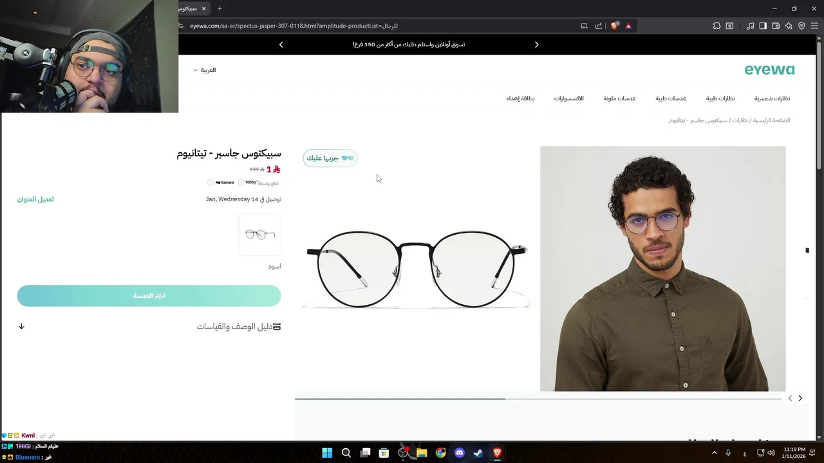Open File Explorer from the taskbar
Viewport: 824px width, 463px height.
click(422, 453)
